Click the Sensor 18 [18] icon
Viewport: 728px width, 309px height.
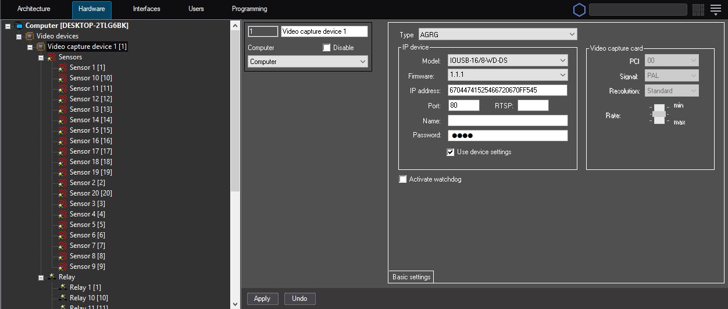tap(63, 162)
